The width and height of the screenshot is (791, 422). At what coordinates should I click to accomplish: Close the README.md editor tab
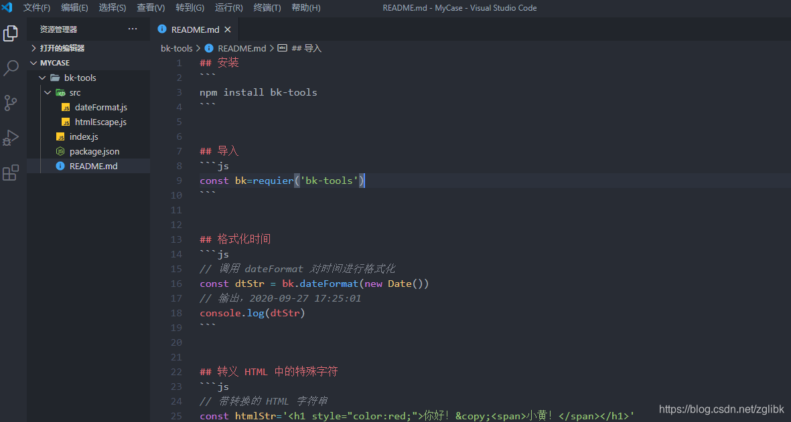[228, 29]
